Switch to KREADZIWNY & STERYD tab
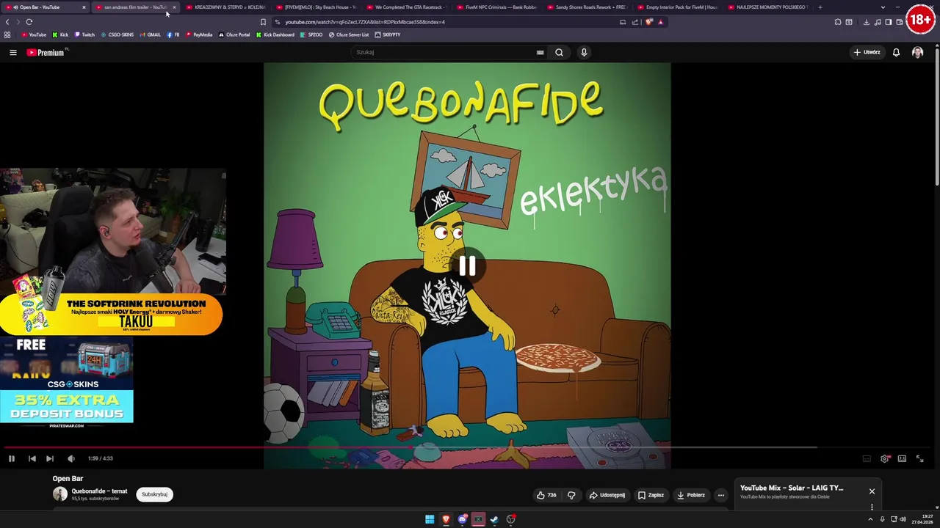The image size is (940, 528). 225,7
